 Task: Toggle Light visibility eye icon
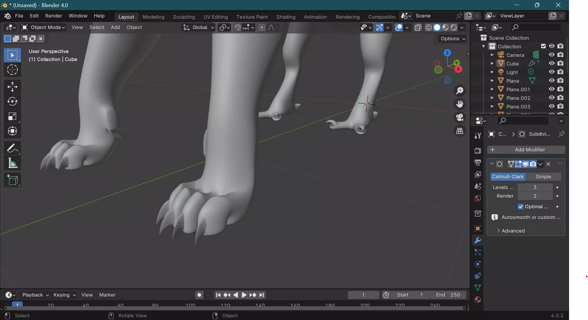pyautogui.click(x=552, y=72)
